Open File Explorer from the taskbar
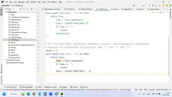Image resolution: width=172 pixels, height=97 pixels. click(x=23, y=94)
